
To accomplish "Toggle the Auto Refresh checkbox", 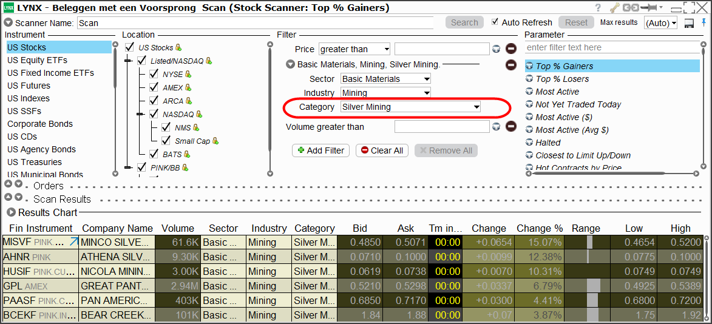I will (495, 22).
